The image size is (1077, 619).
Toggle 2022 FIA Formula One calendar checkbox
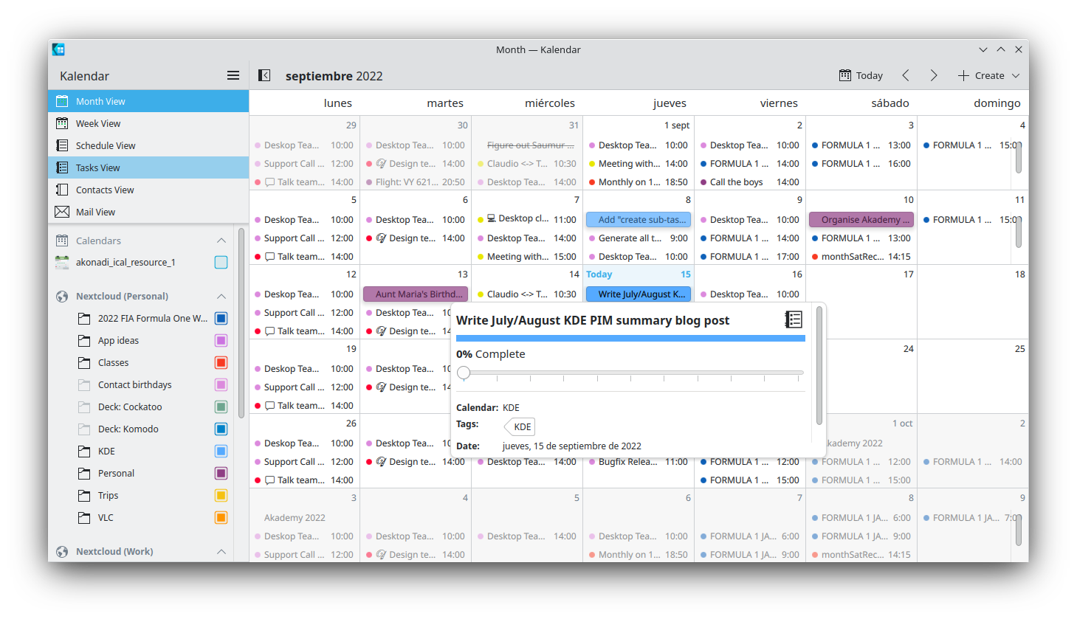point(221,318)
